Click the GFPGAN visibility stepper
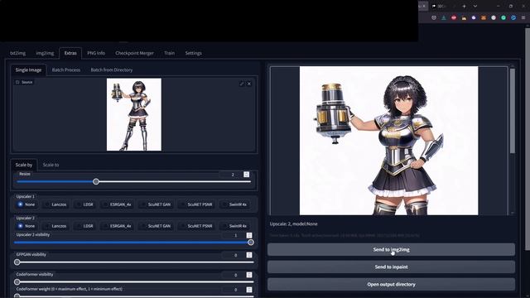 click(x=249, y=255)
